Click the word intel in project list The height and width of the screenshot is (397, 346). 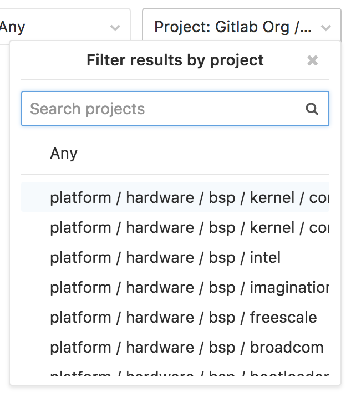[x=265, y=257]
